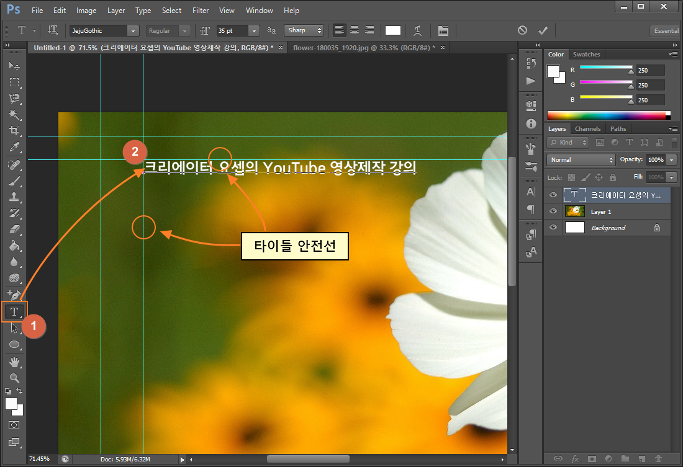Select the Healing Brush tool
The width and height of the screenshot is (683, 467).
click(14, 164)
